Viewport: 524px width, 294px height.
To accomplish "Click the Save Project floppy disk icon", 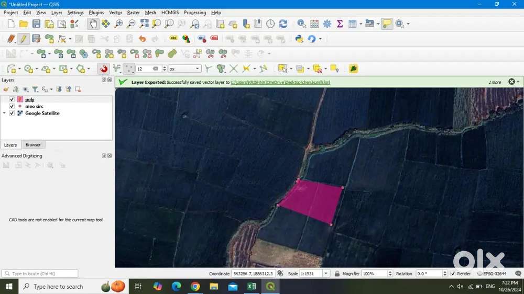I will [36, 24].
